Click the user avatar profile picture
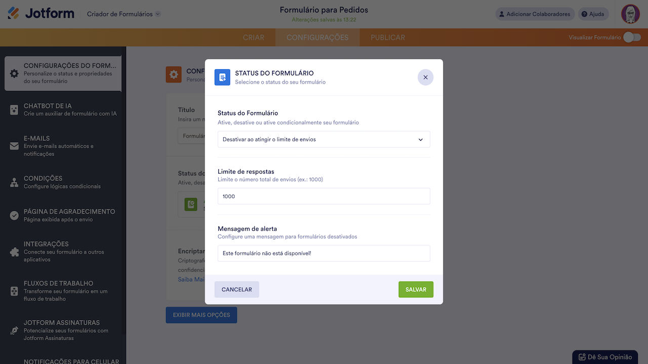The height and width of the screenshot is (364, 648). [x=630, y=14]
